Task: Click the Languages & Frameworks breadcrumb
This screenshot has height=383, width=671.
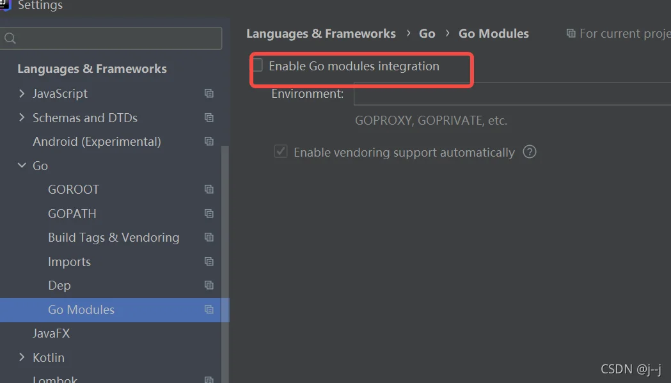Action: [x=321, y=33]
